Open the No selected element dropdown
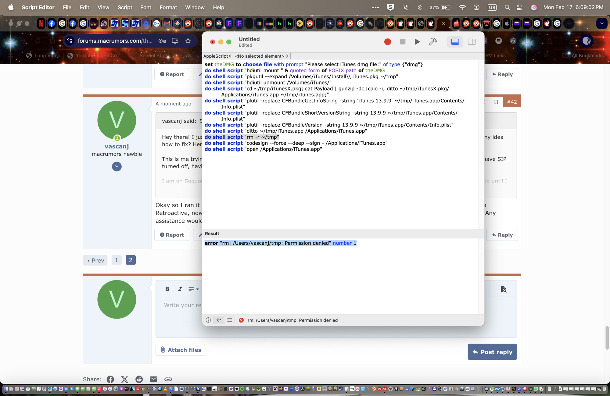 pos(261,56)
